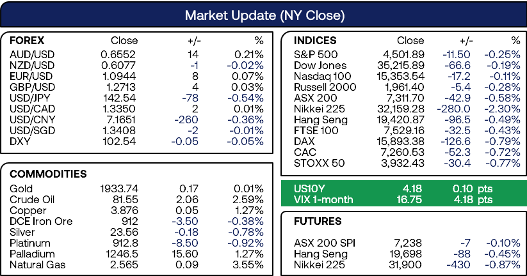Select the FOREX section heading
The image size is (527, 276).
pos(27,41)
